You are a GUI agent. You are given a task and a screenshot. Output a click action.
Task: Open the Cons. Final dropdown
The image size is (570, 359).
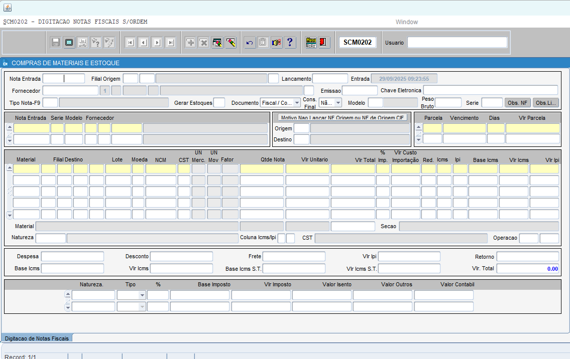[338, 103]
